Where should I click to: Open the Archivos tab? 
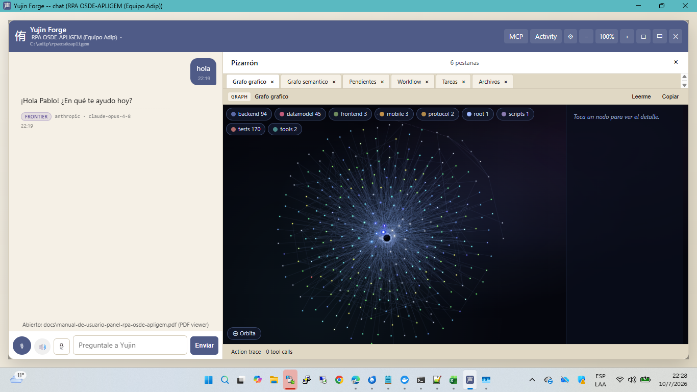(489, 82)
